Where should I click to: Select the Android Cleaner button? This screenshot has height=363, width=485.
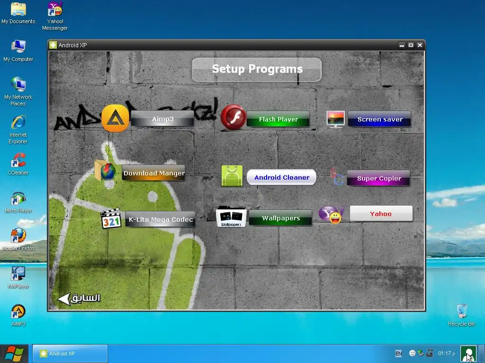281,177
